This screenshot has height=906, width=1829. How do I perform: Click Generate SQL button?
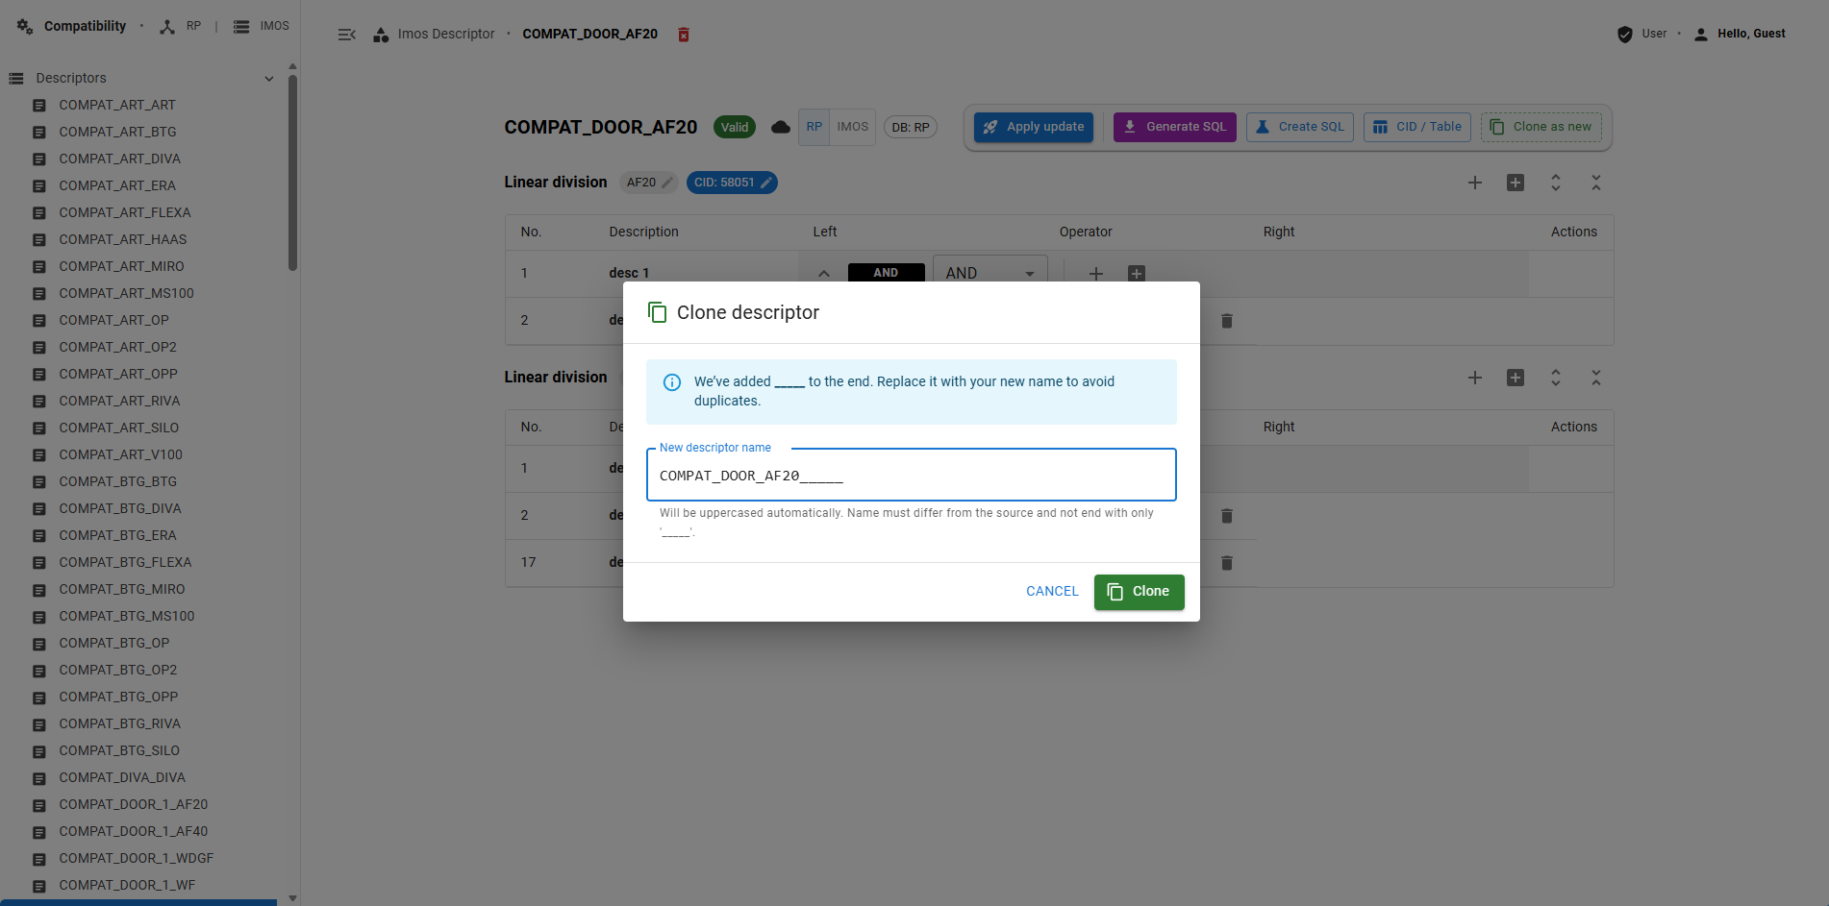(1175, 127)
